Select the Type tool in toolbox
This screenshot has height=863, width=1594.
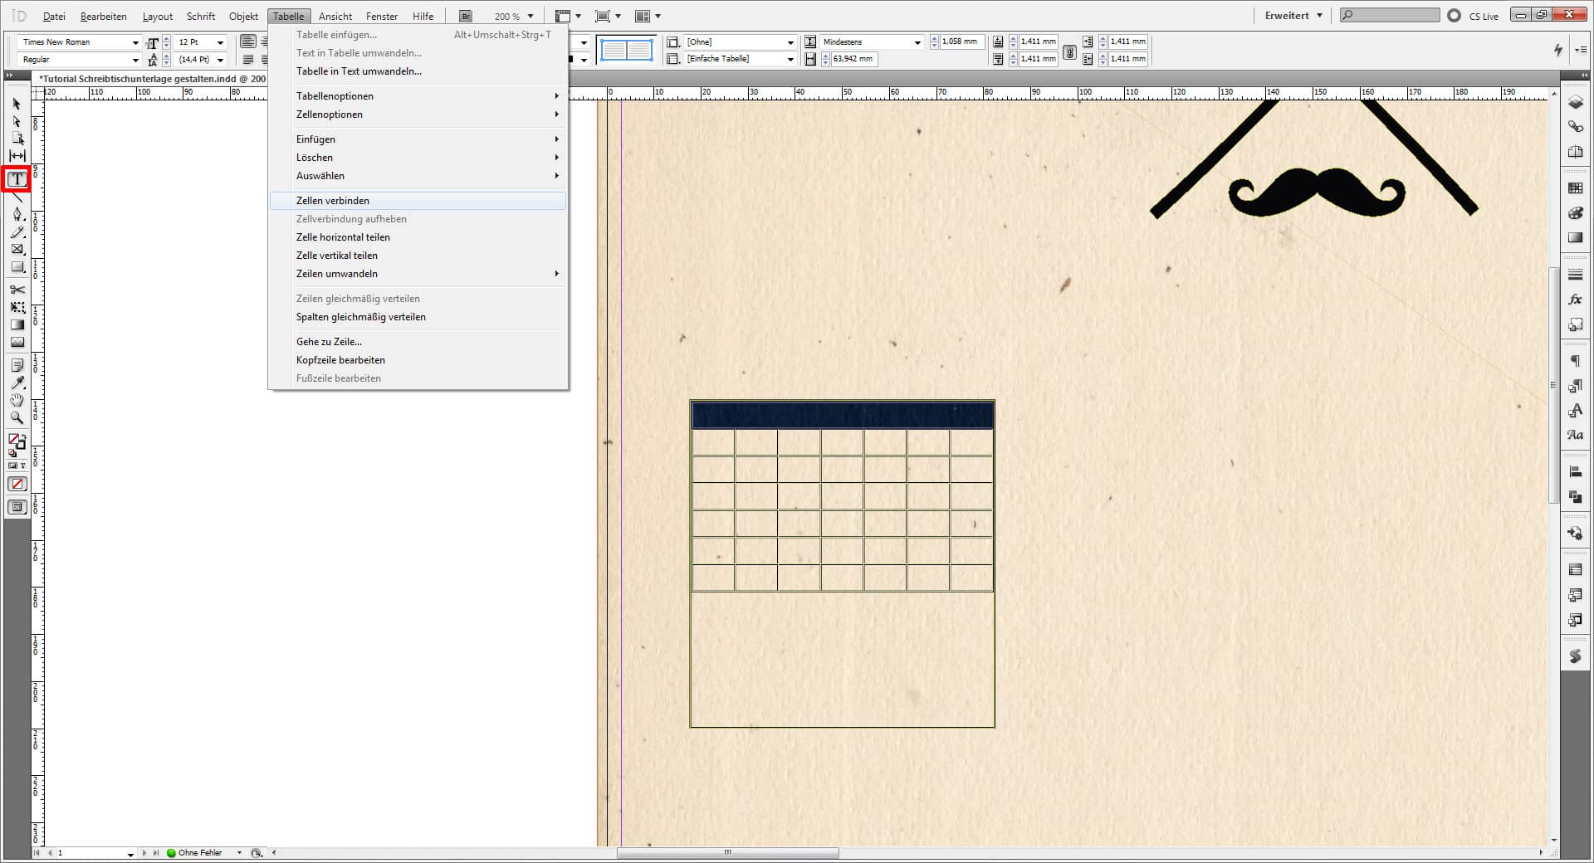pyautogui.click(x=17, y=179)
